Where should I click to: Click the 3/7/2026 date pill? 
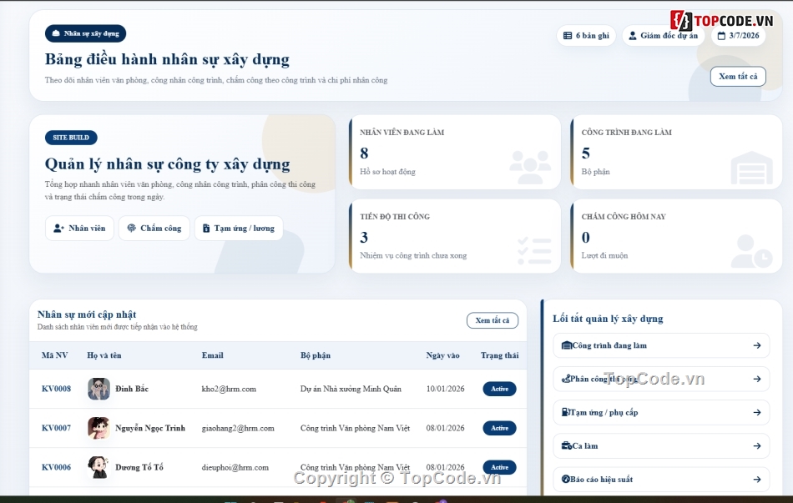[x=739, y=36]
